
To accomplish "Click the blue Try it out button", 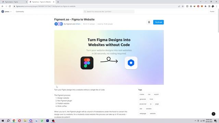I will pyautogui.click(x=158, y=22).
